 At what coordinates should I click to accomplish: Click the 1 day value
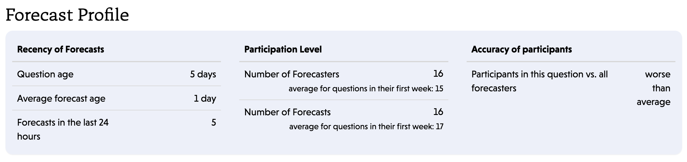click(205, 99)
